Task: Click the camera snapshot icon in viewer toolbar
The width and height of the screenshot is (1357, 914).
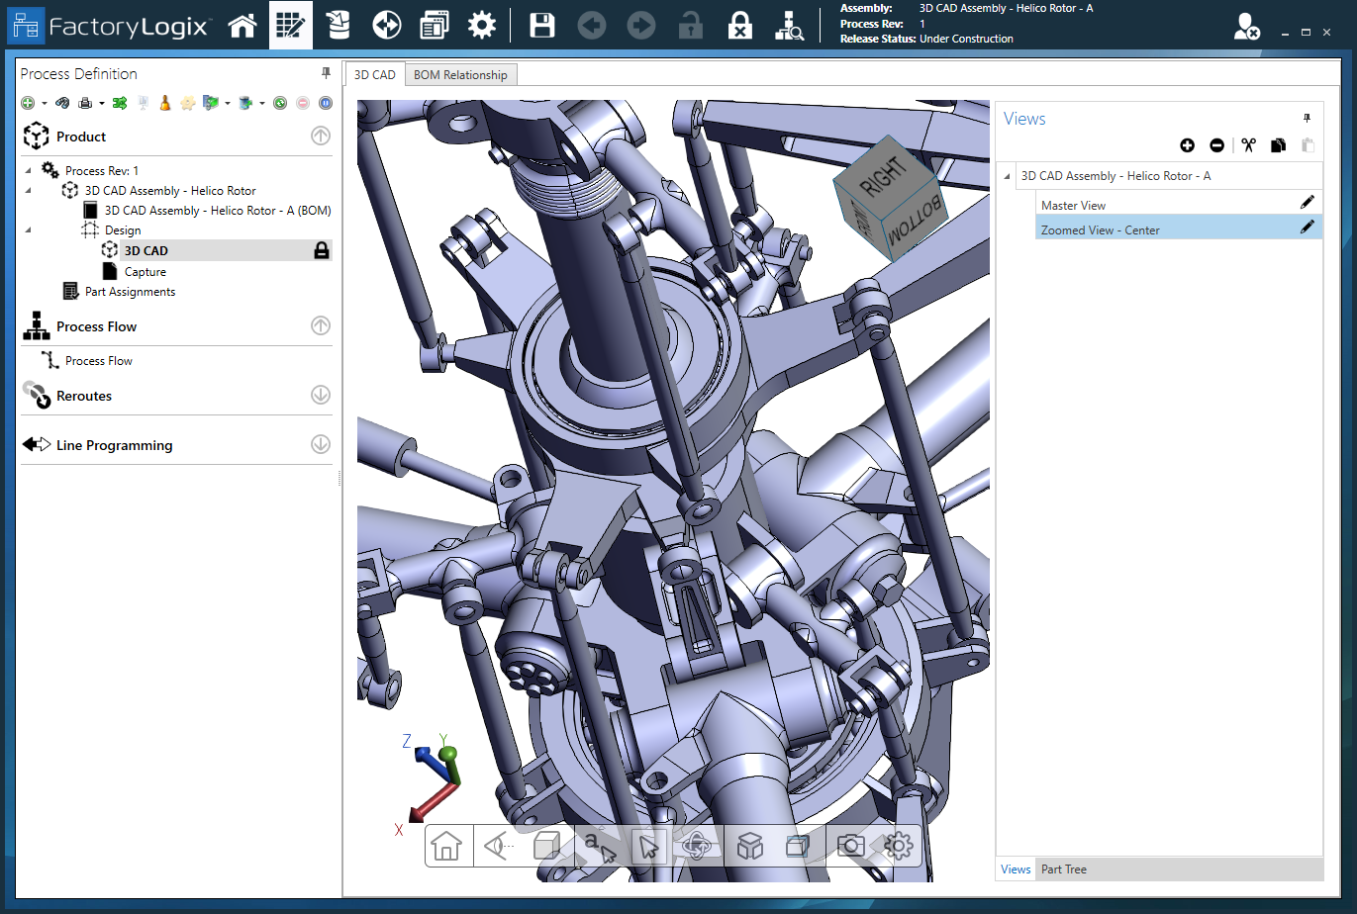Action: click(x=850, y=846)
